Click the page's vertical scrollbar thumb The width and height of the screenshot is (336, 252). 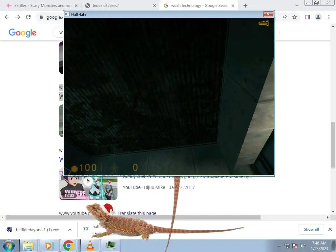point(333,145)
